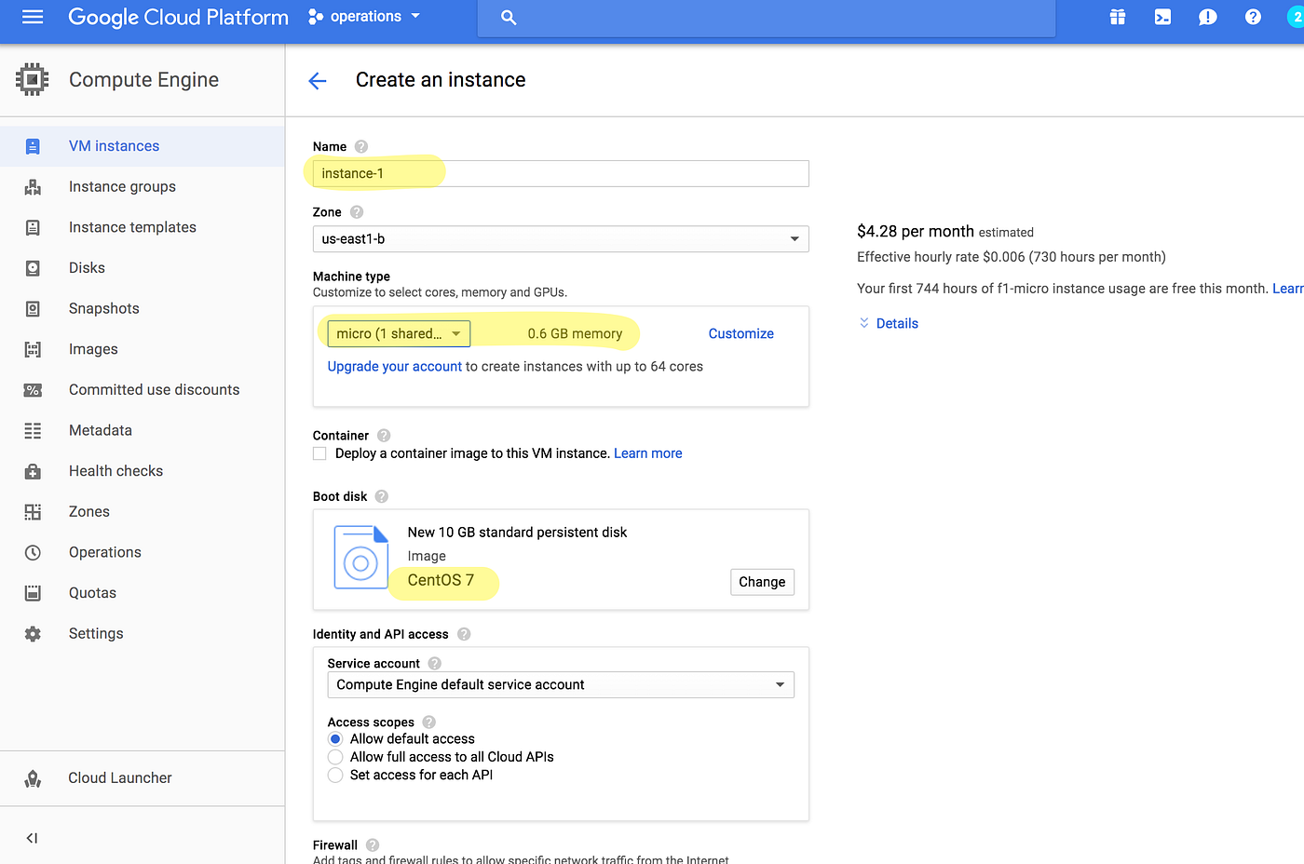
Task: Click the Quotas sidebar icon
Action: coord(33,593)
